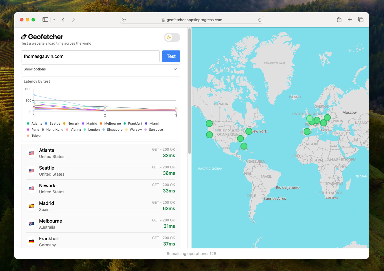Click the tab overview icon in Safari

pyautogui.click(x=361, y=19)
